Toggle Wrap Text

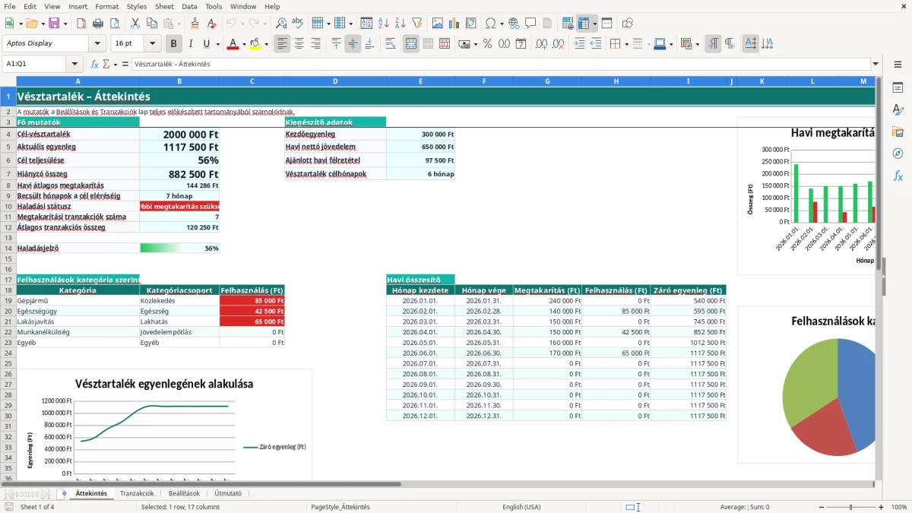pos(391,44)
